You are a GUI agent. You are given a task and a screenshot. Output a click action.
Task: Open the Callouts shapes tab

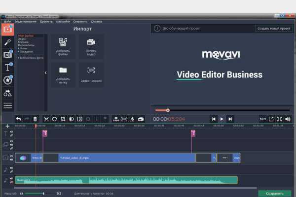coord(7,93)
